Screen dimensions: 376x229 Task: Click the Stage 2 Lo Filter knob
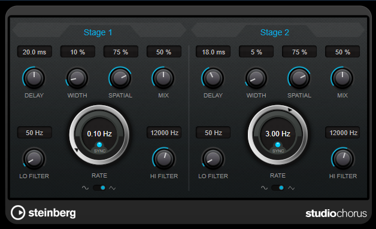tap(213, 159)
